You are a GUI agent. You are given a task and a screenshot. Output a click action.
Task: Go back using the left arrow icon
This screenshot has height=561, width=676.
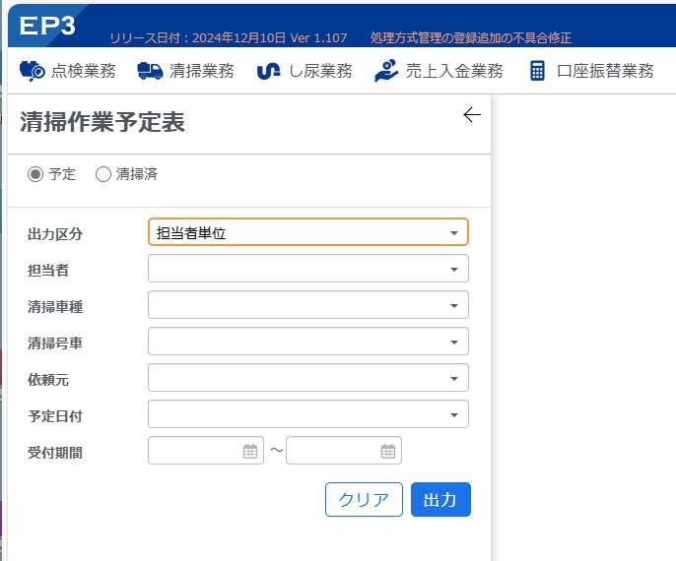472,115
